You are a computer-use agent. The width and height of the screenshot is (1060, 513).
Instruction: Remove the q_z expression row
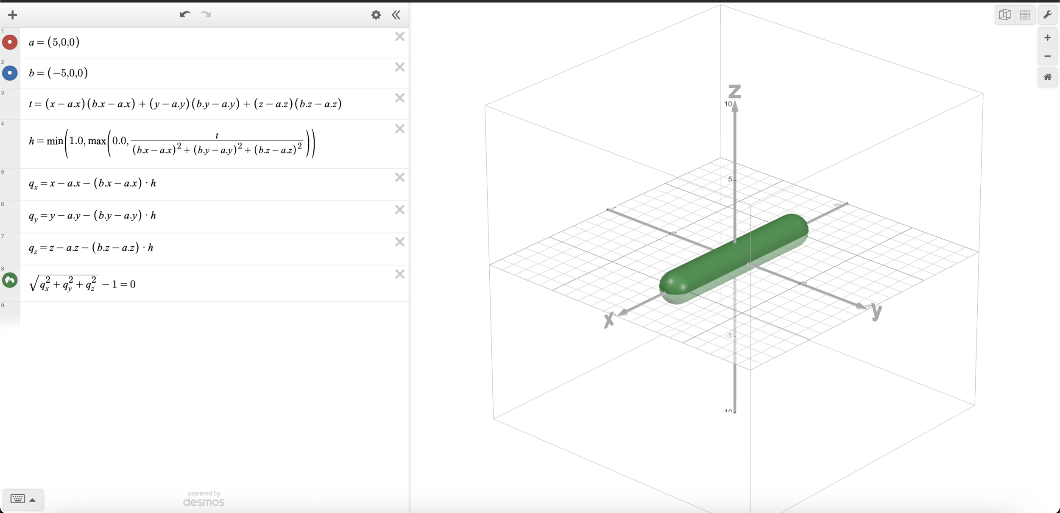[399, 242]
